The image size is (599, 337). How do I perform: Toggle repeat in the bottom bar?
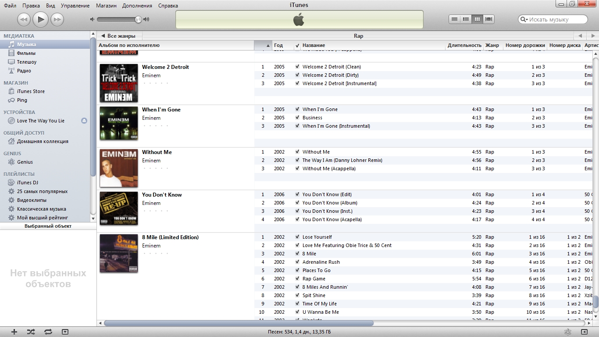(48, 332)
